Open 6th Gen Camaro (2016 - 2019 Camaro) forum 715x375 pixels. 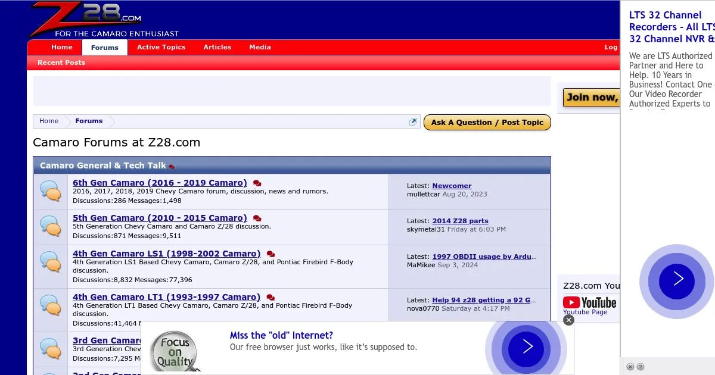(x=160, y=183)
